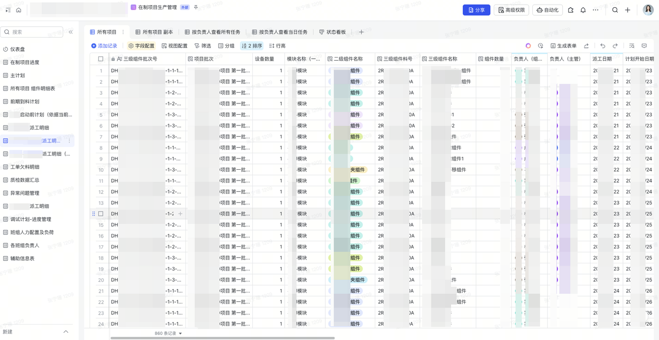Tick the select-all checkbox in table header

[101, 59]
